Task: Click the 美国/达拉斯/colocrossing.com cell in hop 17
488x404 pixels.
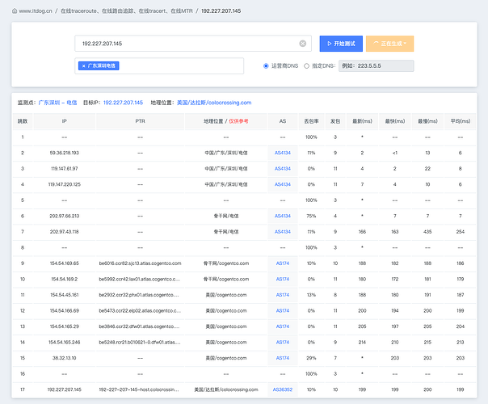Action: click(x=226, y=389)
